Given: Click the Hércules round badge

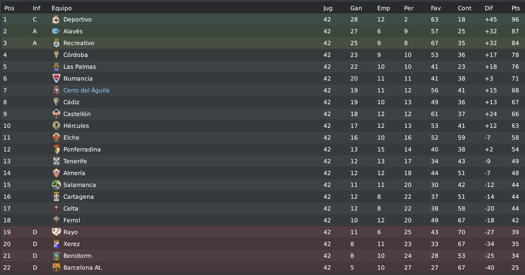Looking at the screenshot, I should tap(56, 126).
